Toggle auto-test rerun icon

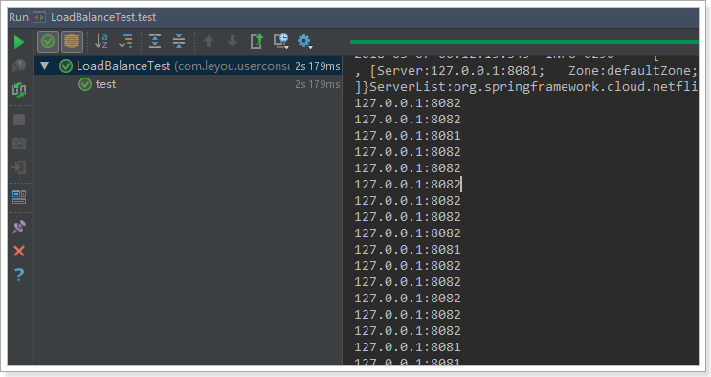click(19, 89)
